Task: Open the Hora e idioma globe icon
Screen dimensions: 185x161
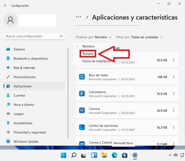Action: click(x=8, y=104)
